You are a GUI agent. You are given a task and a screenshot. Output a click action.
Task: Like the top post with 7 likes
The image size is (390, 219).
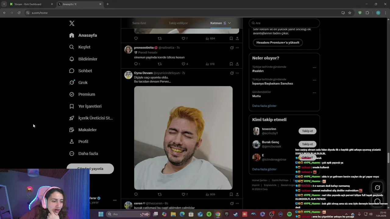pyautogui.click(x=183, y=38)
